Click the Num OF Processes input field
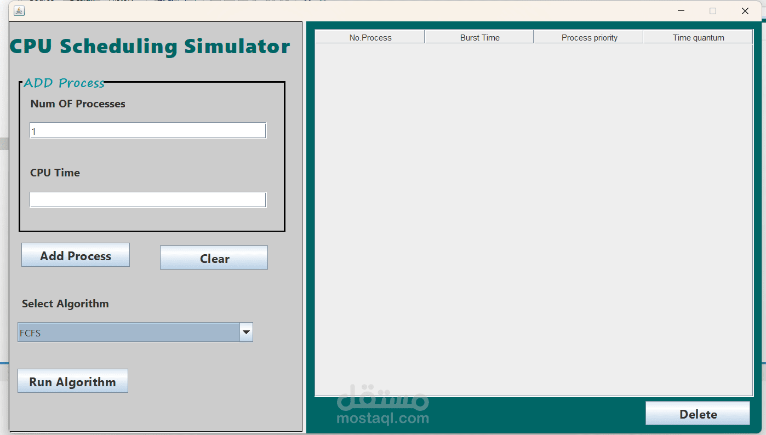This screenshot has width=766, height=435. (147, 130)
